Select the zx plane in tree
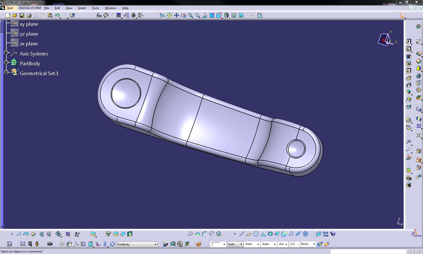Viewport: 423px width, 254px height. [x=29, y=44]
